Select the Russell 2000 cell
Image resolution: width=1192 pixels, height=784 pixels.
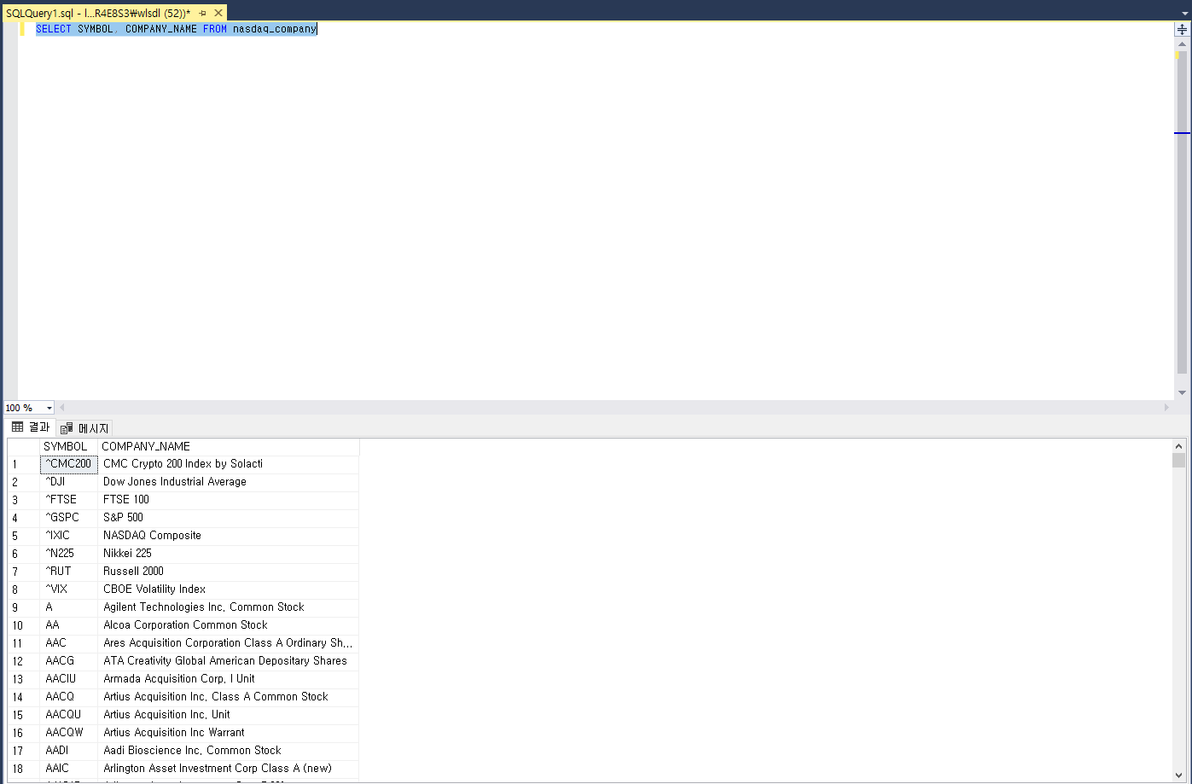coord(228,572)
